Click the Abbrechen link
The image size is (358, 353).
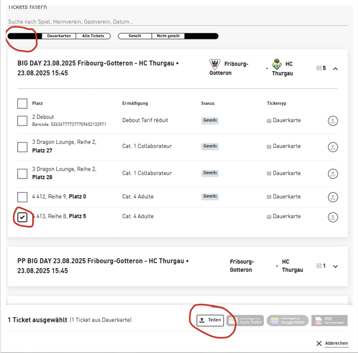336,343
